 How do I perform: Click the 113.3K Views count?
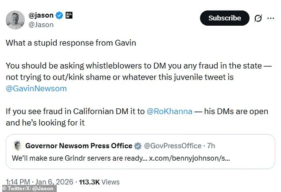tap(100, 182)
